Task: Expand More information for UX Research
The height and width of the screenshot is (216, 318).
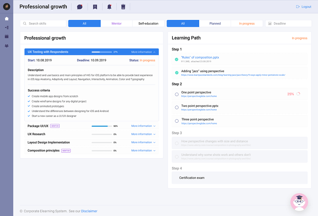Action: coord(143,134)
